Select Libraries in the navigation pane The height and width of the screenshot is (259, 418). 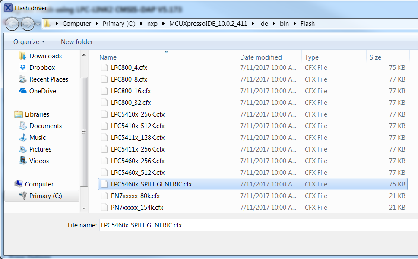(37, 114)
